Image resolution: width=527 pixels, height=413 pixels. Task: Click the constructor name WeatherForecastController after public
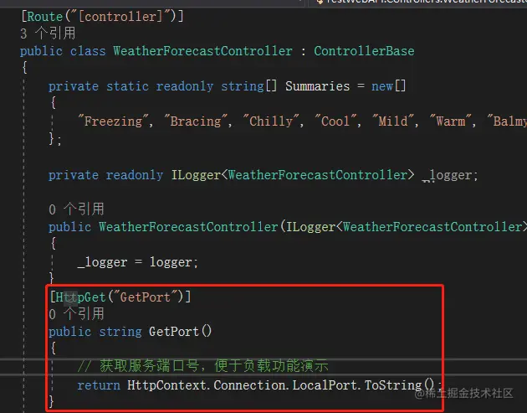[x=188, y=227]
